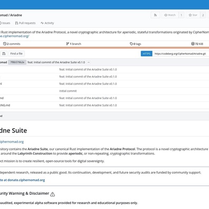Viewport: 209px width, 209px height.
Task: Open the RSS feed icon button
Action: pyautogui.click(x=155, y=15)
